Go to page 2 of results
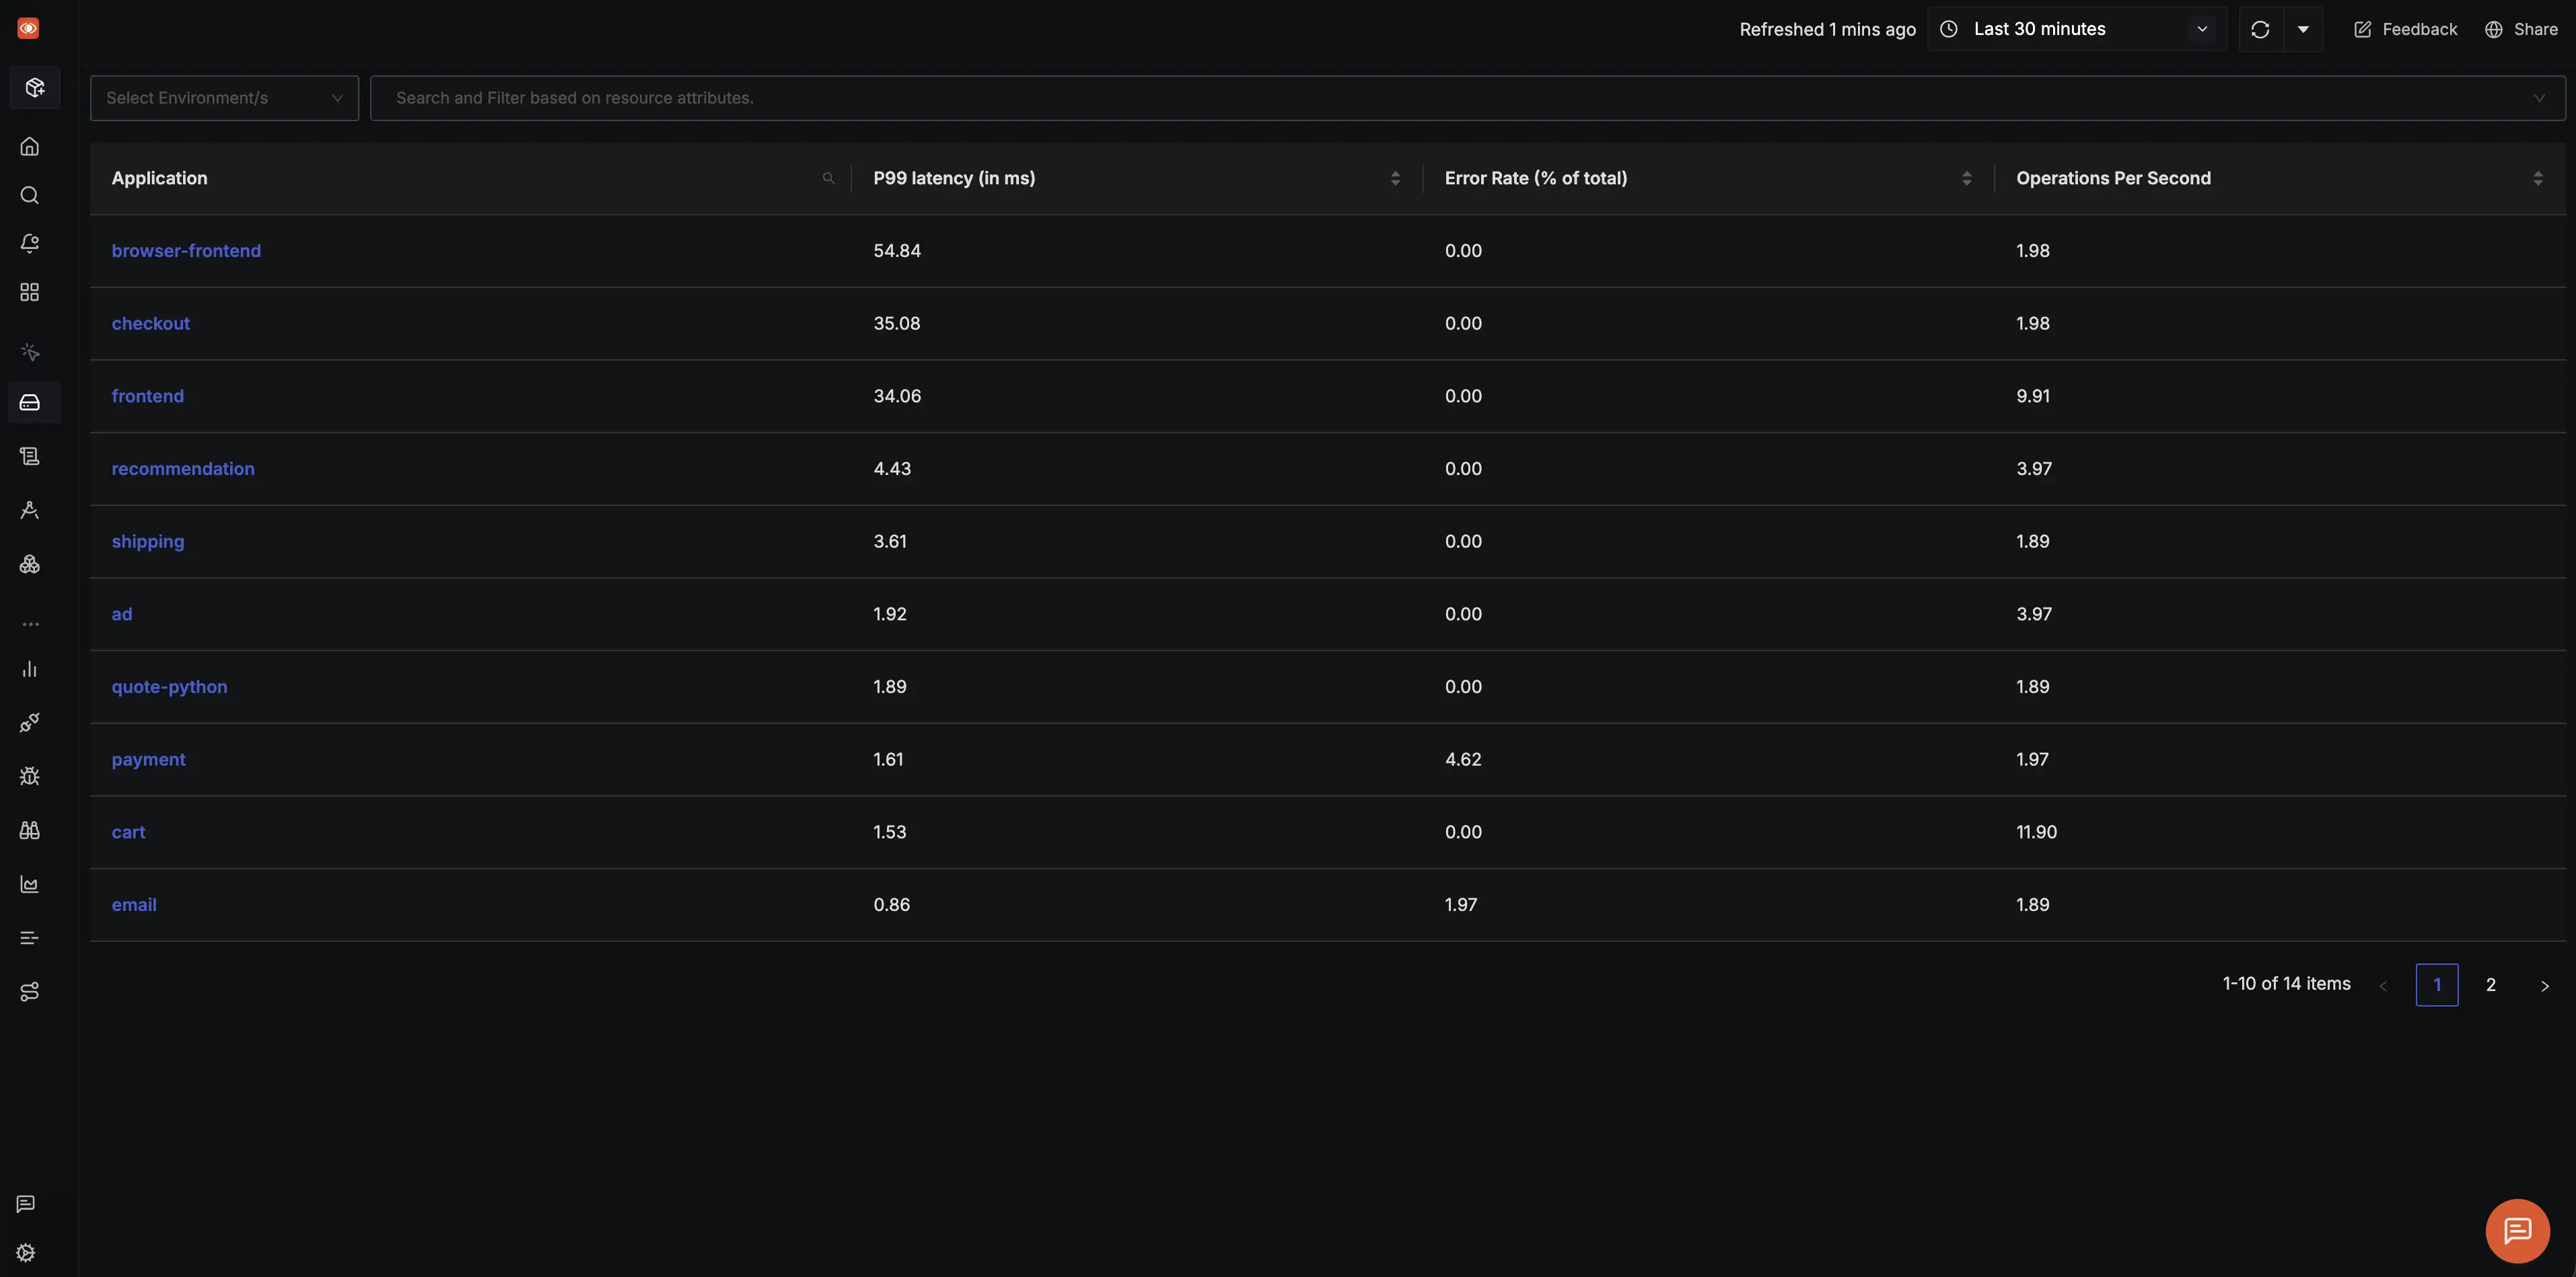2576x1277 pixels. point(2490,985)
